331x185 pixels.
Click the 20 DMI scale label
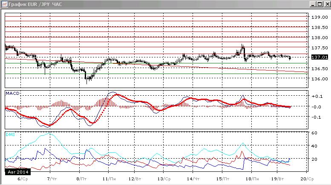pos(314,159)
